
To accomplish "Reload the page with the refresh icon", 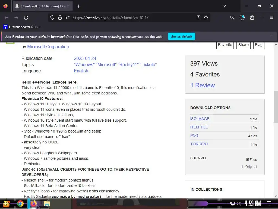I will click(x=26, y=18).
